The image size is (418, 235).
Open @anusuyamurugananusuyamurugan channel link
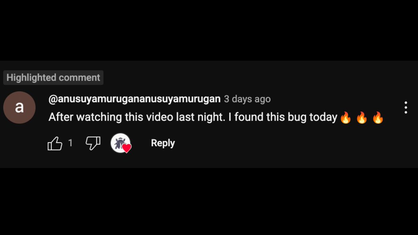point(134,99)
